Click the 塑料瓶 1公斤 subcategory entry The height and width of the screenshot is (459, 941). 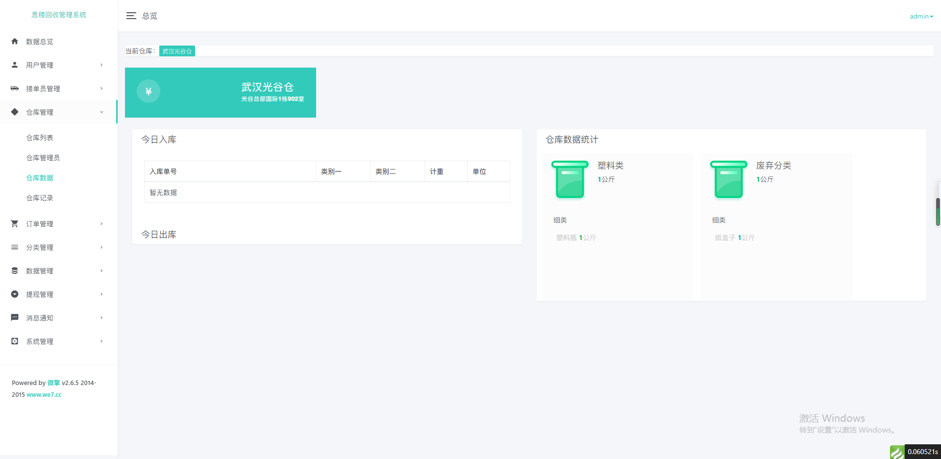(576, 238)
